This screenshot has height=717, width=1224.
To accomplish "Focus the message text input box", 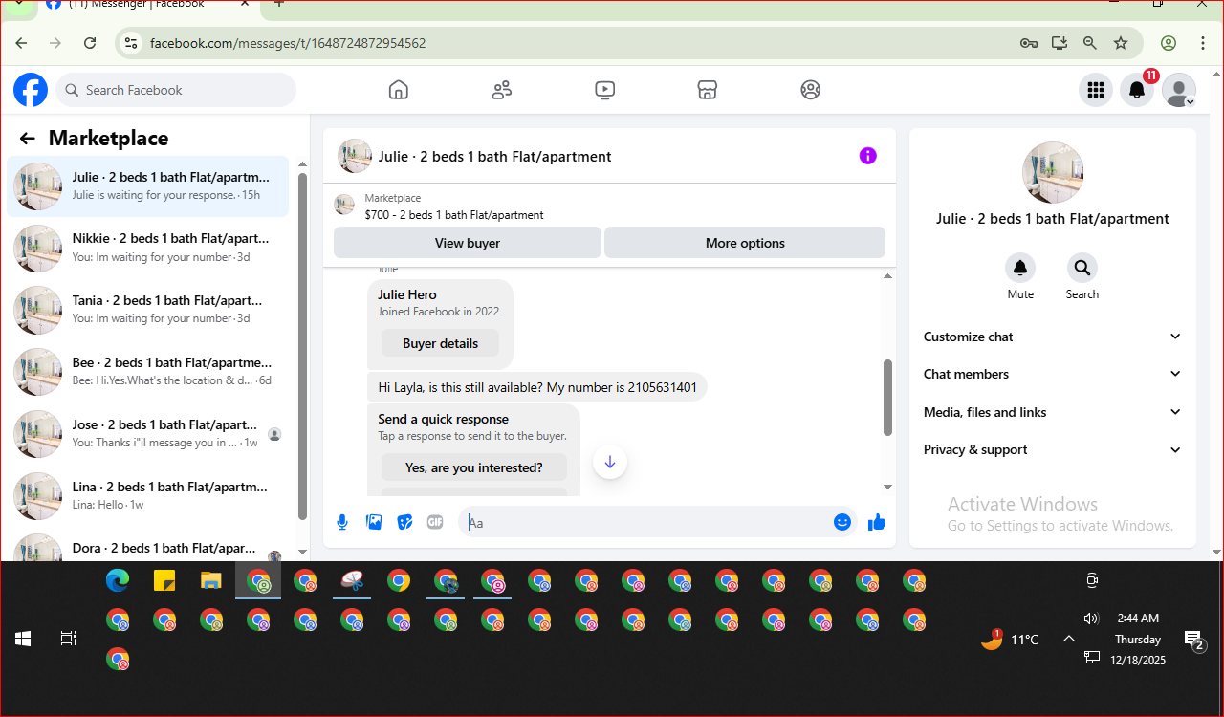I will 645,522.
